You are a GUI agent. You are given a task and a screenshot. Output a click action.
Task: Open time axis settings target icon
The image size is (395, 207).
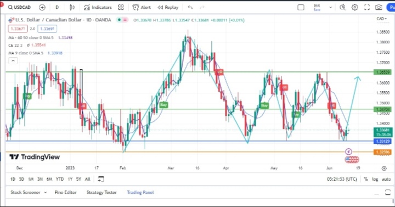pyautogui.click(x=384, y=169)
